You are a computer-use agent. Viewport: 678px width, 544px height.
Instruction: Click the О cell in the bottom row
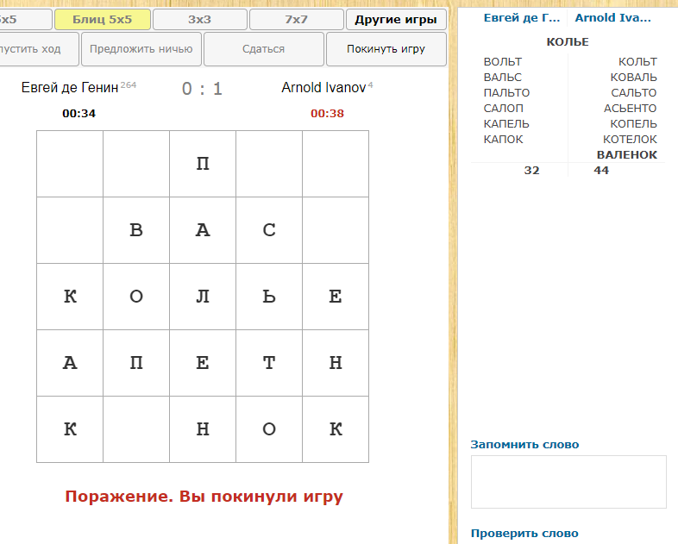pyautogui.click(x=269, y=429)
